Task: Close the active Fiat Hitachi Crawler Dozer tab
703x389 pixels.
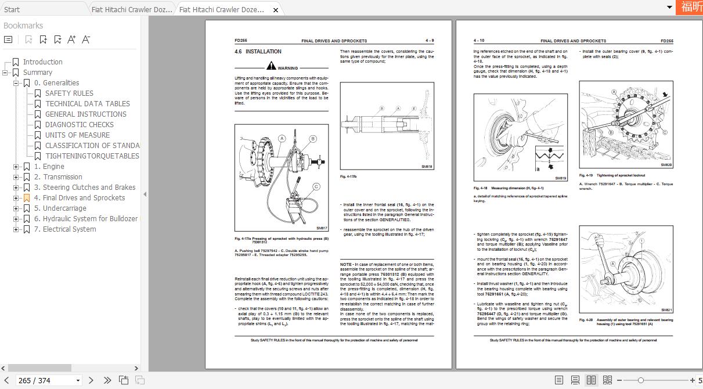Action: (275, 10)
